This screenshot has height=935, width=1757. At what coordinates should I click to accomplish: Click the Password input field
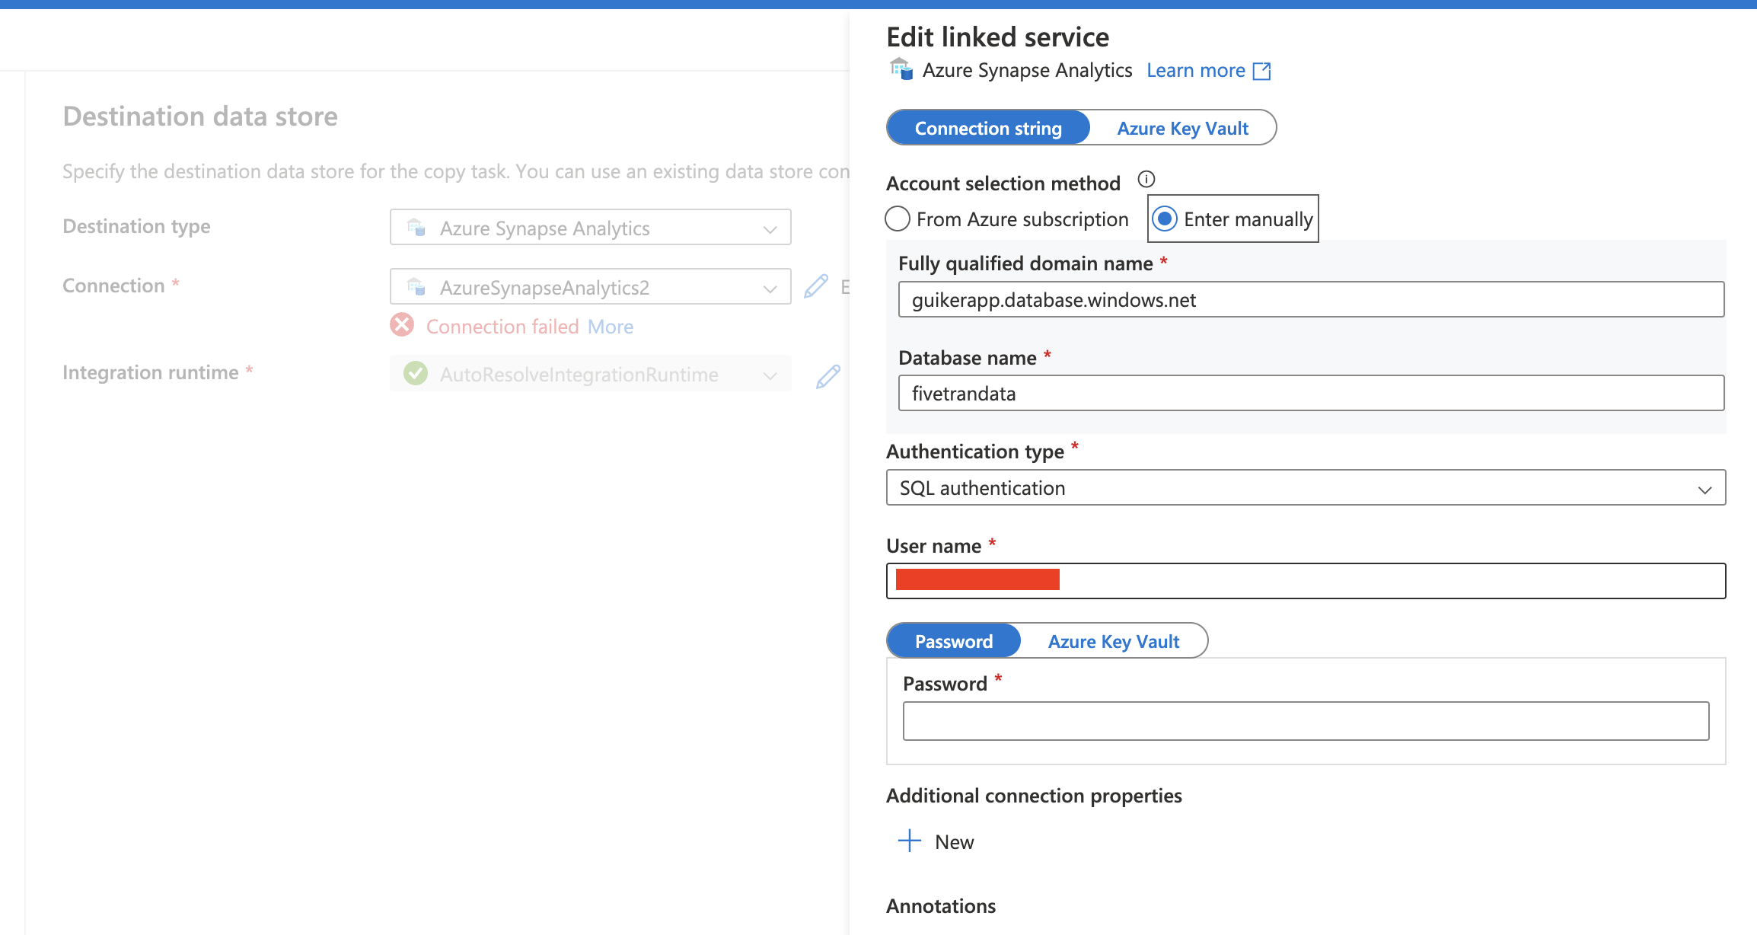(x=1306, y=721)
